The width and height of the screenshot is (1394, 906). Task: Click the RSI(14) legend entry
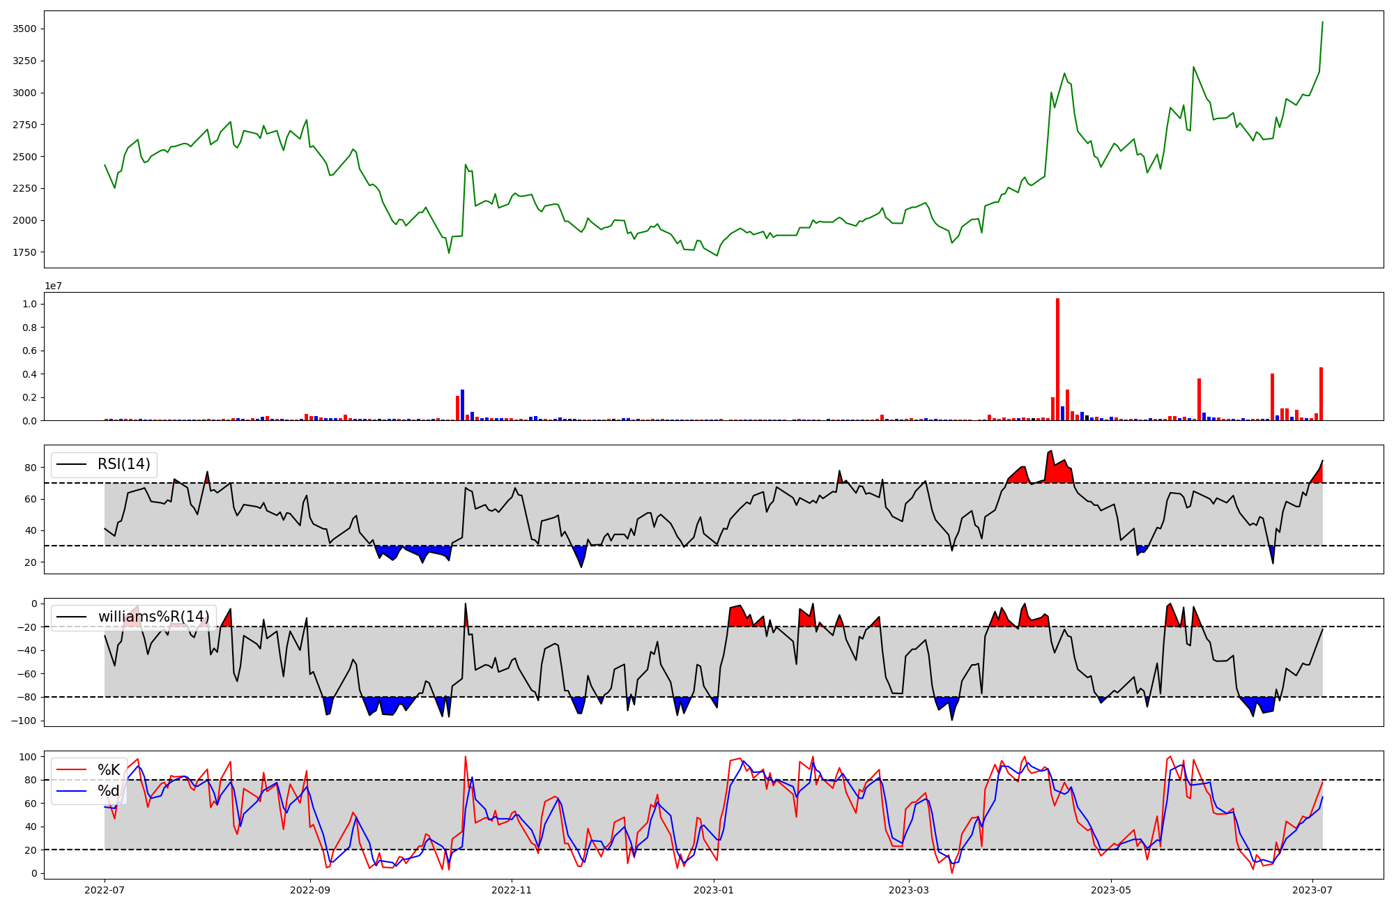click(x=123, y=464)
